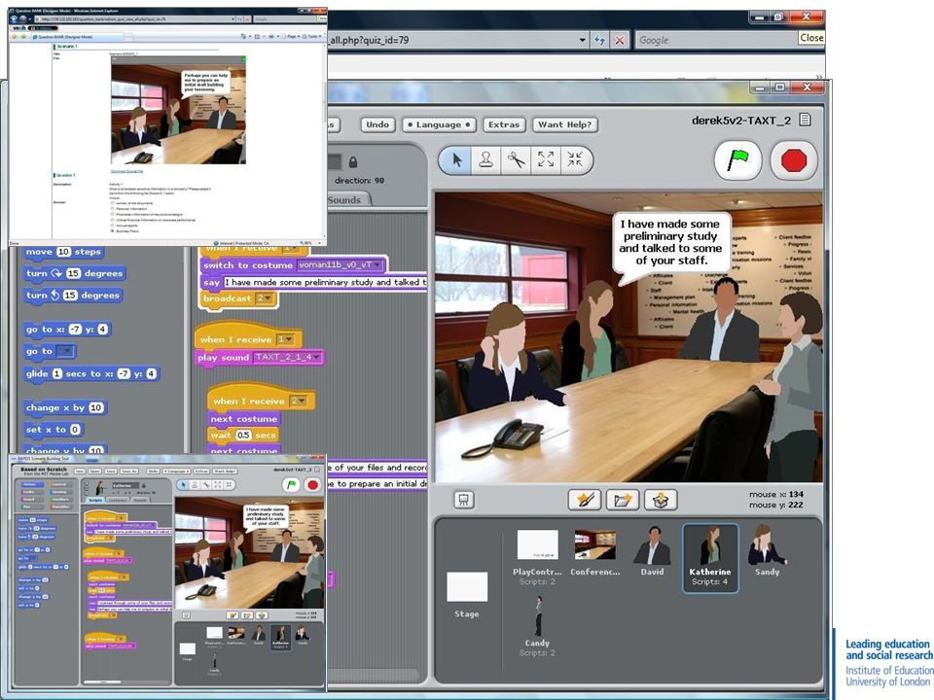Select Motion category in small Scratch window
Screen dimensions: 934x700
pyautogui.click(x=32, y=484)
